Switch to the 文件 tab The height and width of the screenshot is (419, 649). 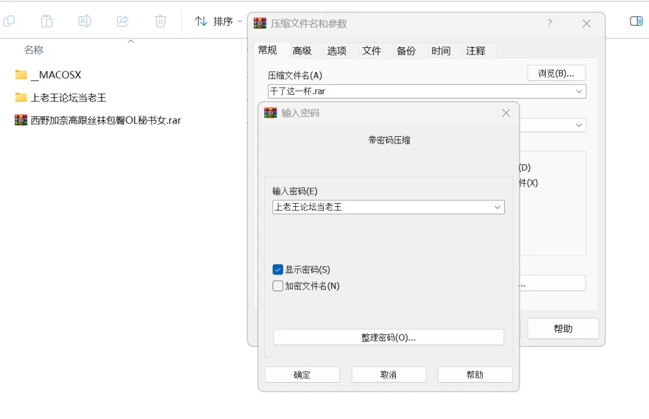click(x=371, y=51)
